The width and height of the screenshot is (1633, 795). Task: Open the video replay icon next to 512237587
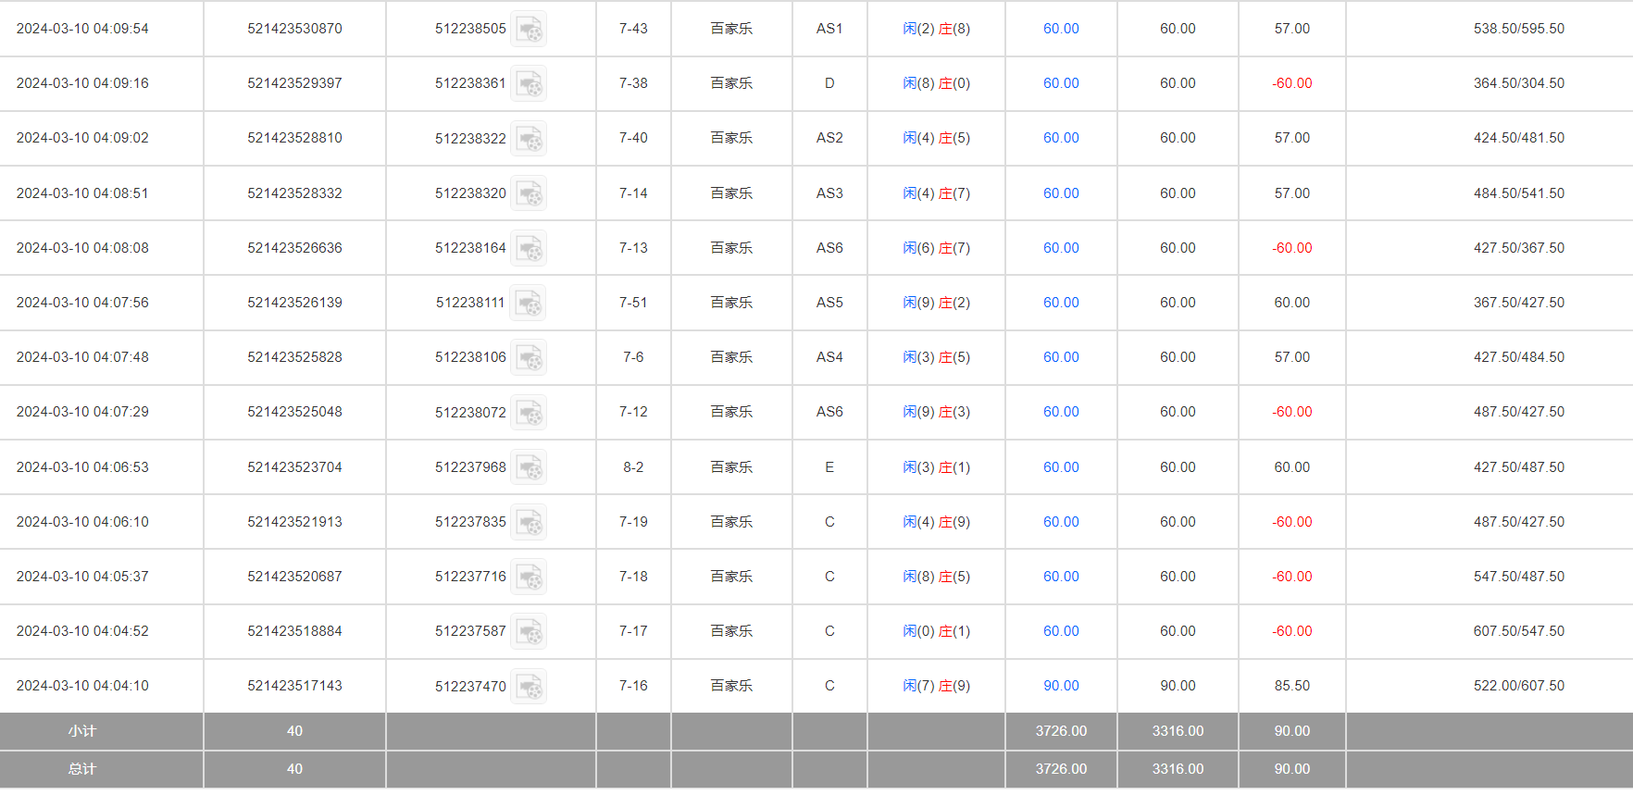point(529,631)
